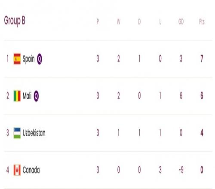Click the Uzbekistan flag icon

click(17, 133)
